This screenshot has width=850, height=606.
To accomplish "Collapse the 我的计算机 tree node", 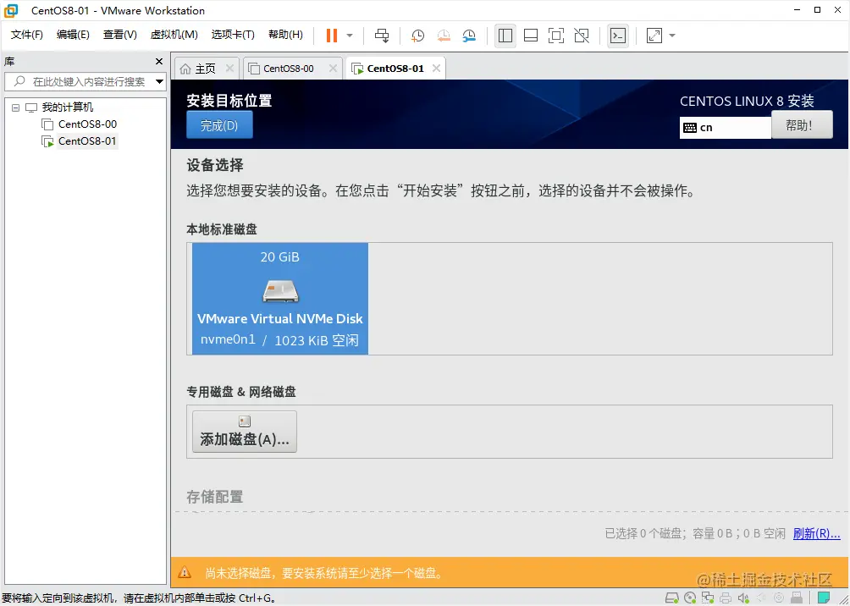I will [x=14, y=107].
